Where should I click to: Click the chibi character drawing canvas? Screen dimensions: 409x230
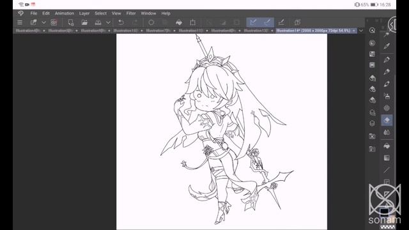(222, 132)
